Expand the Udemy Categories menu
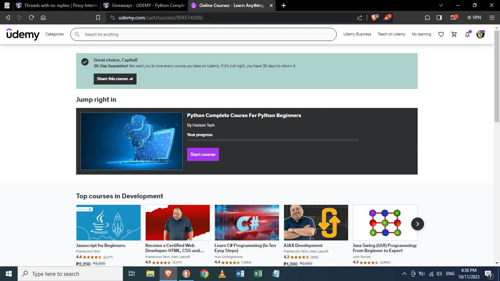This screenshot has height=281, width=500. pos(55,34)
